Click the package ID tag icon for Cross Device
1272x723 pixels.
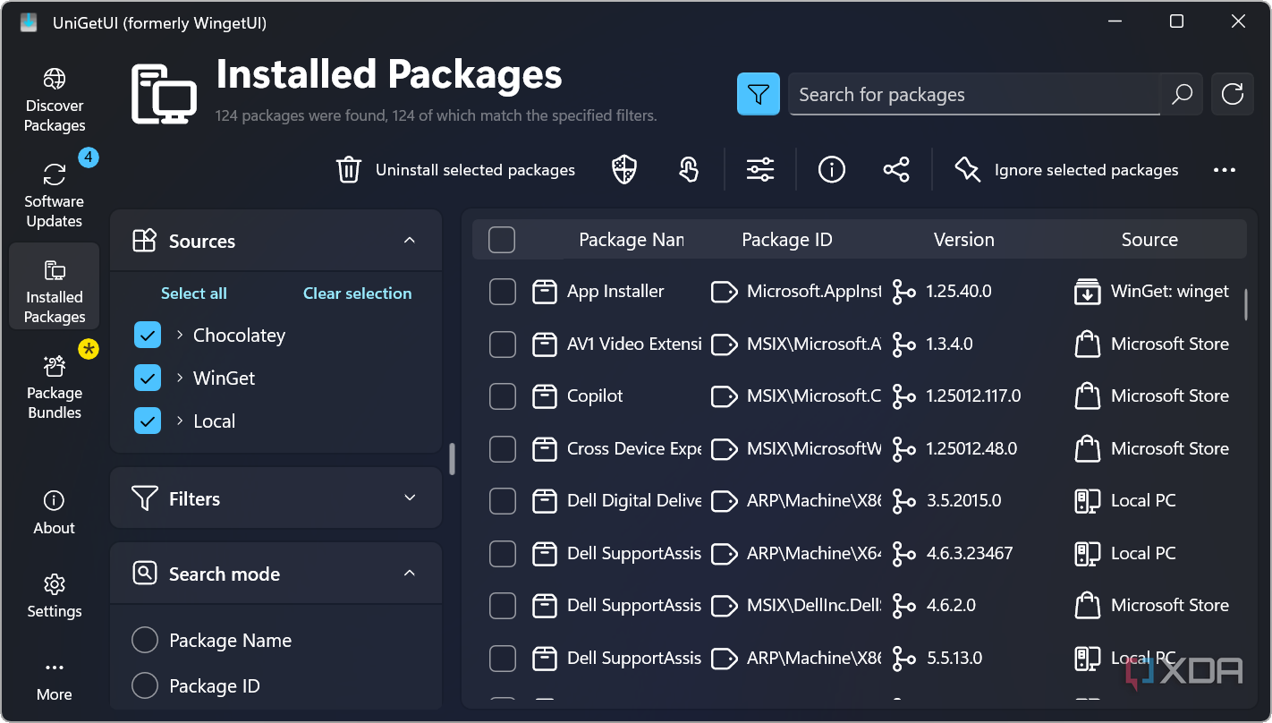click(725, 449)
